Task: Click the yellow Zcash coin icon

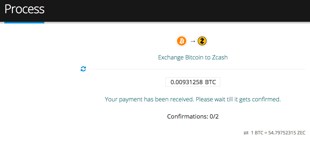Action: tap(202, 41)
